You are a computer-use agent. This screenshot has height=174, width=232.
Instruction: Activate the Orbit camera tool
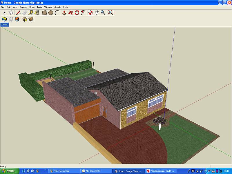(91, 13)
